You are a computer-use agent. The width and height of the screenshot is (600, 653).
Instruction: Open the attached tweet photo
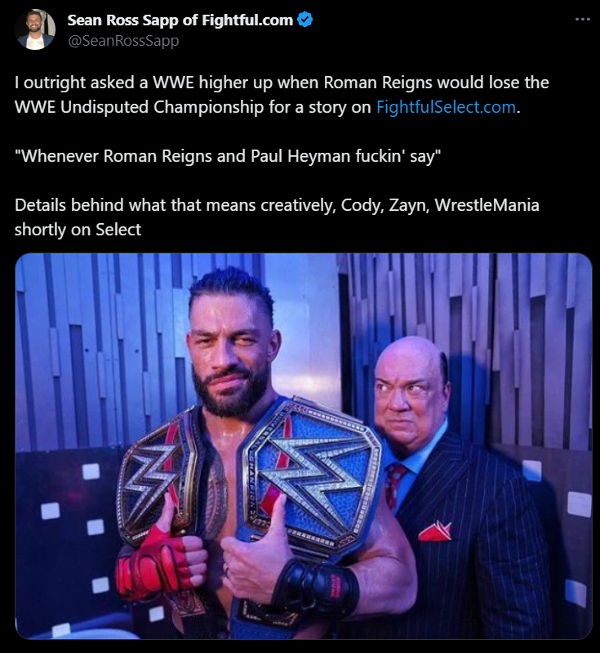click(x=304, y=445)
